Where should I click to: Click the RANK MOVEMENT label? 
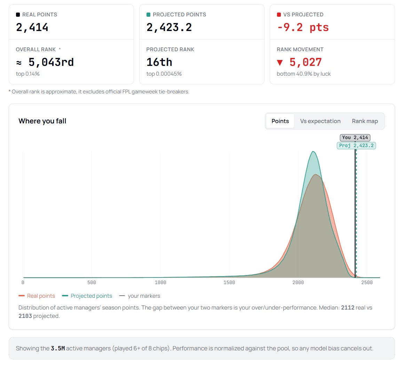(x=300, y=50)
